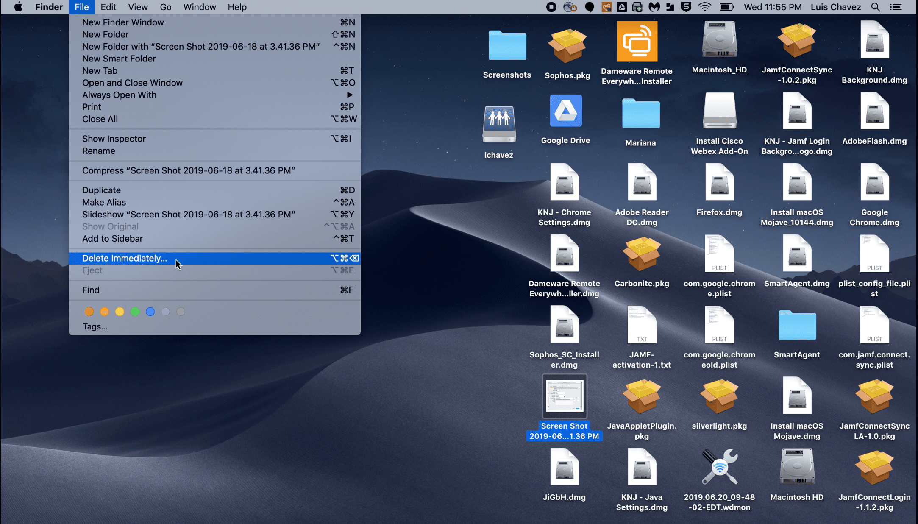
Task: Open the Go menu in menu bar
Action: (x=166, y=7)
